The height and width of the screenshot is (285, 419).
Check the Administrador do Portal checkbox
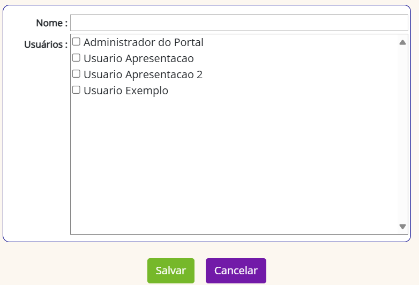tap(76, 42)
